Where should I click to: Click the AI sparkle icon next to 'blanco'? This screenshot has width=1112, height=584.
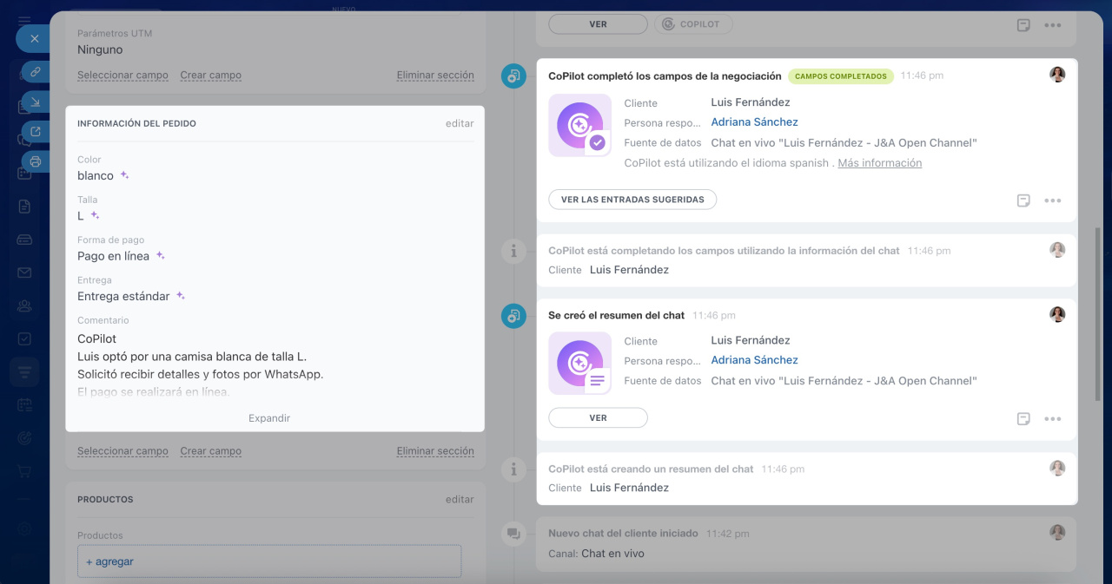pos(125,175)
